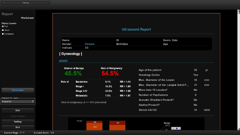Click Max. Diameter of the Lesion value 45

tap(195, 80)
